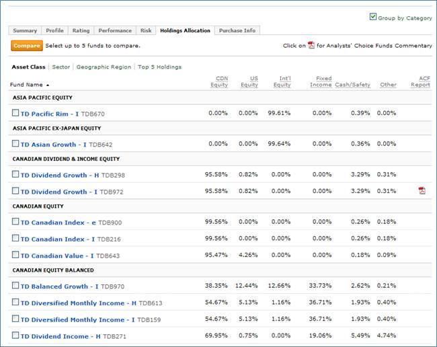The image size is (437, 347).
Task: Click the ACF Report column header
Action: point(421,81)
